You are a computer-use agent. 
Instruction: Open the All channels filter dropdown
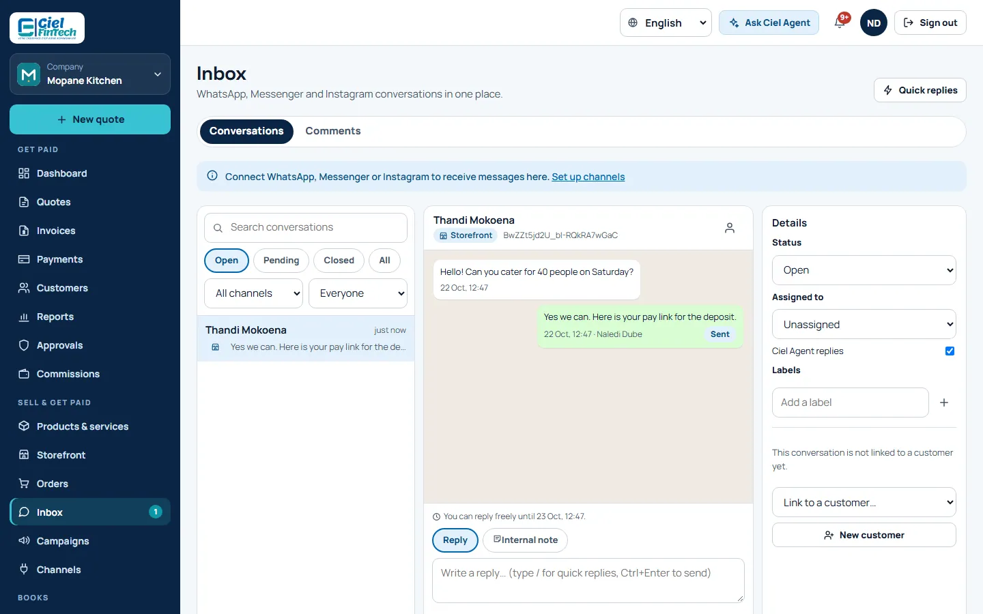point(254,293)
